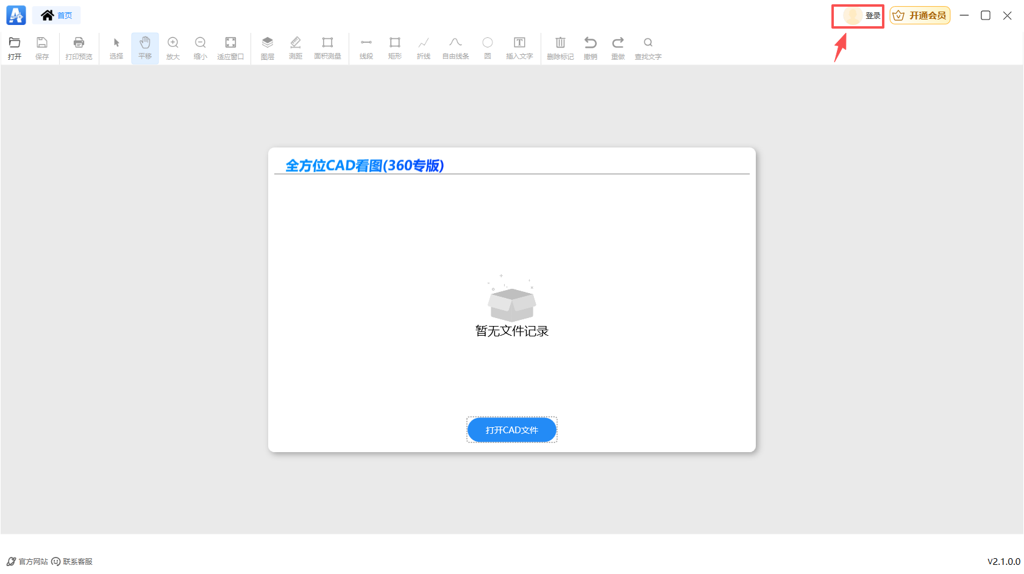Start the 面积测量 area measurement tool
This screenshot has height=574, width=1024.
327,48
